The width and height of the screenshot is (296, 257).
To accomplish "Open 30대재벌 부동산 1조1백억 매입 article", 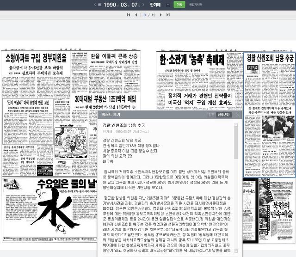I will coord(105,99).
